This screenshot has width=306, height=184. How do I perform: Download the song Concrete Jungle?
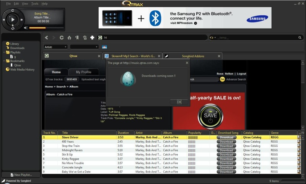[226, 168]
